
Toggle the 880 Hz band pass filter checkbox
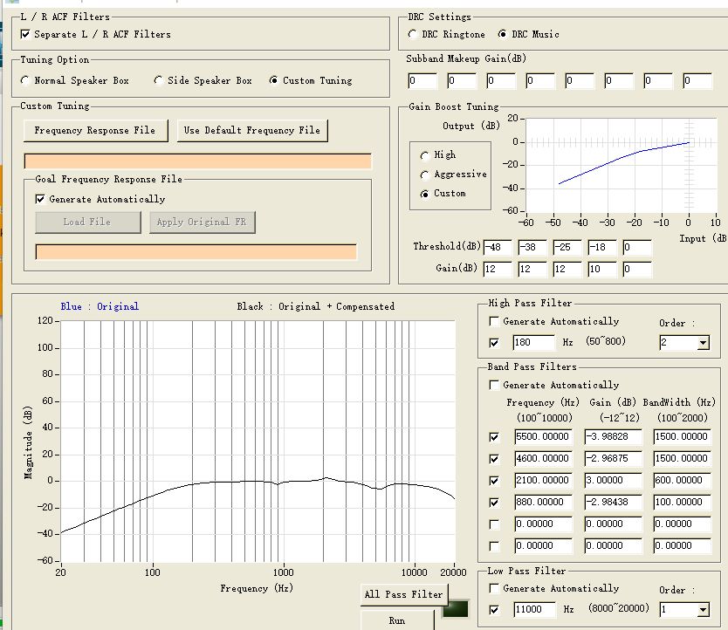tap(494, 503)
